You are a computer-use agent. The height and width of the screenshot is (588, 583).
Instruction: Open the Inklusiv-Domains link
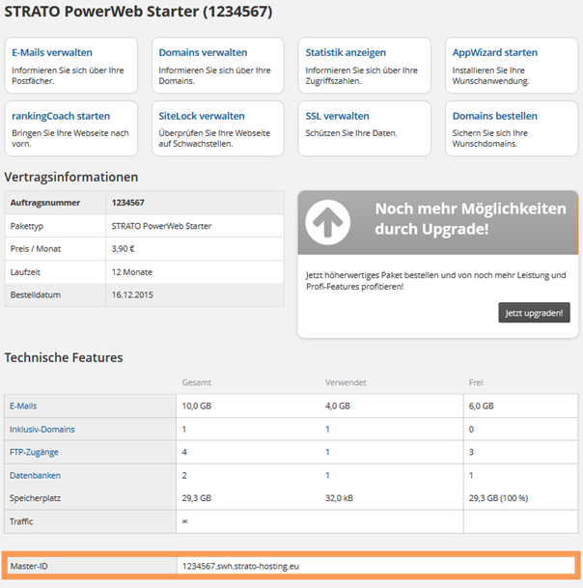click(42, 429)
